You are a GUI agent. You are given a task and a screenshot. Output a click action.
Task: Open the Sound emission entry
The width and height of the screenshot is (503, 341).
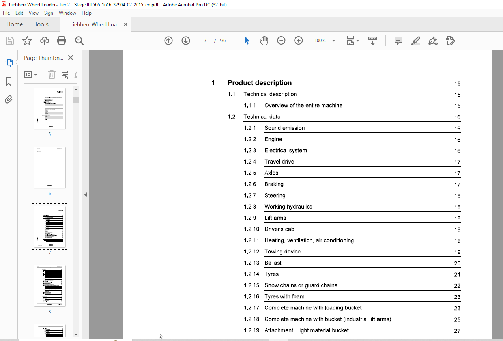coord(284,128)
